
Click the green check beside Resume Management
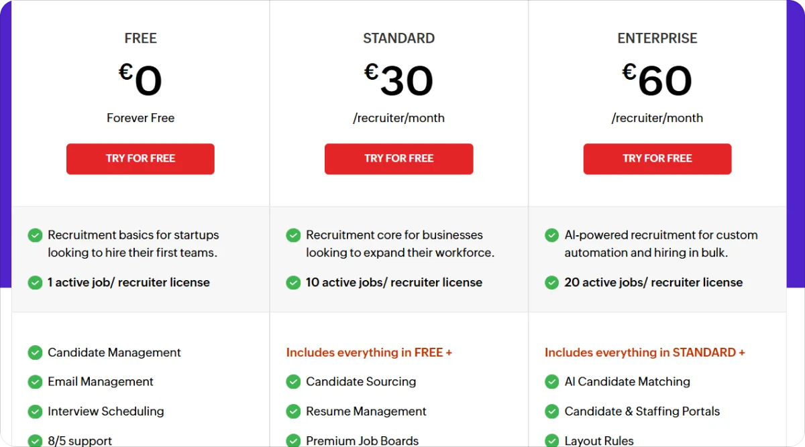[293, 411]
